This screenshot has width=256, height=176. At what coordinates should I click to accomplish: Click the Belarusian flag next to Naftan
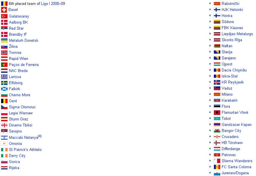[x=217, y=46]
